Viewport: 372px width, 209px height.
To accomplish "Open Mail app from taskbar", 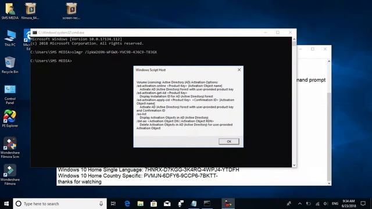I will point(167,204).
